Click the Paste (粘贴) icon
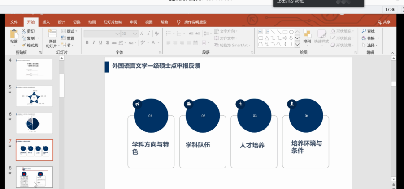 click(14, 34)
